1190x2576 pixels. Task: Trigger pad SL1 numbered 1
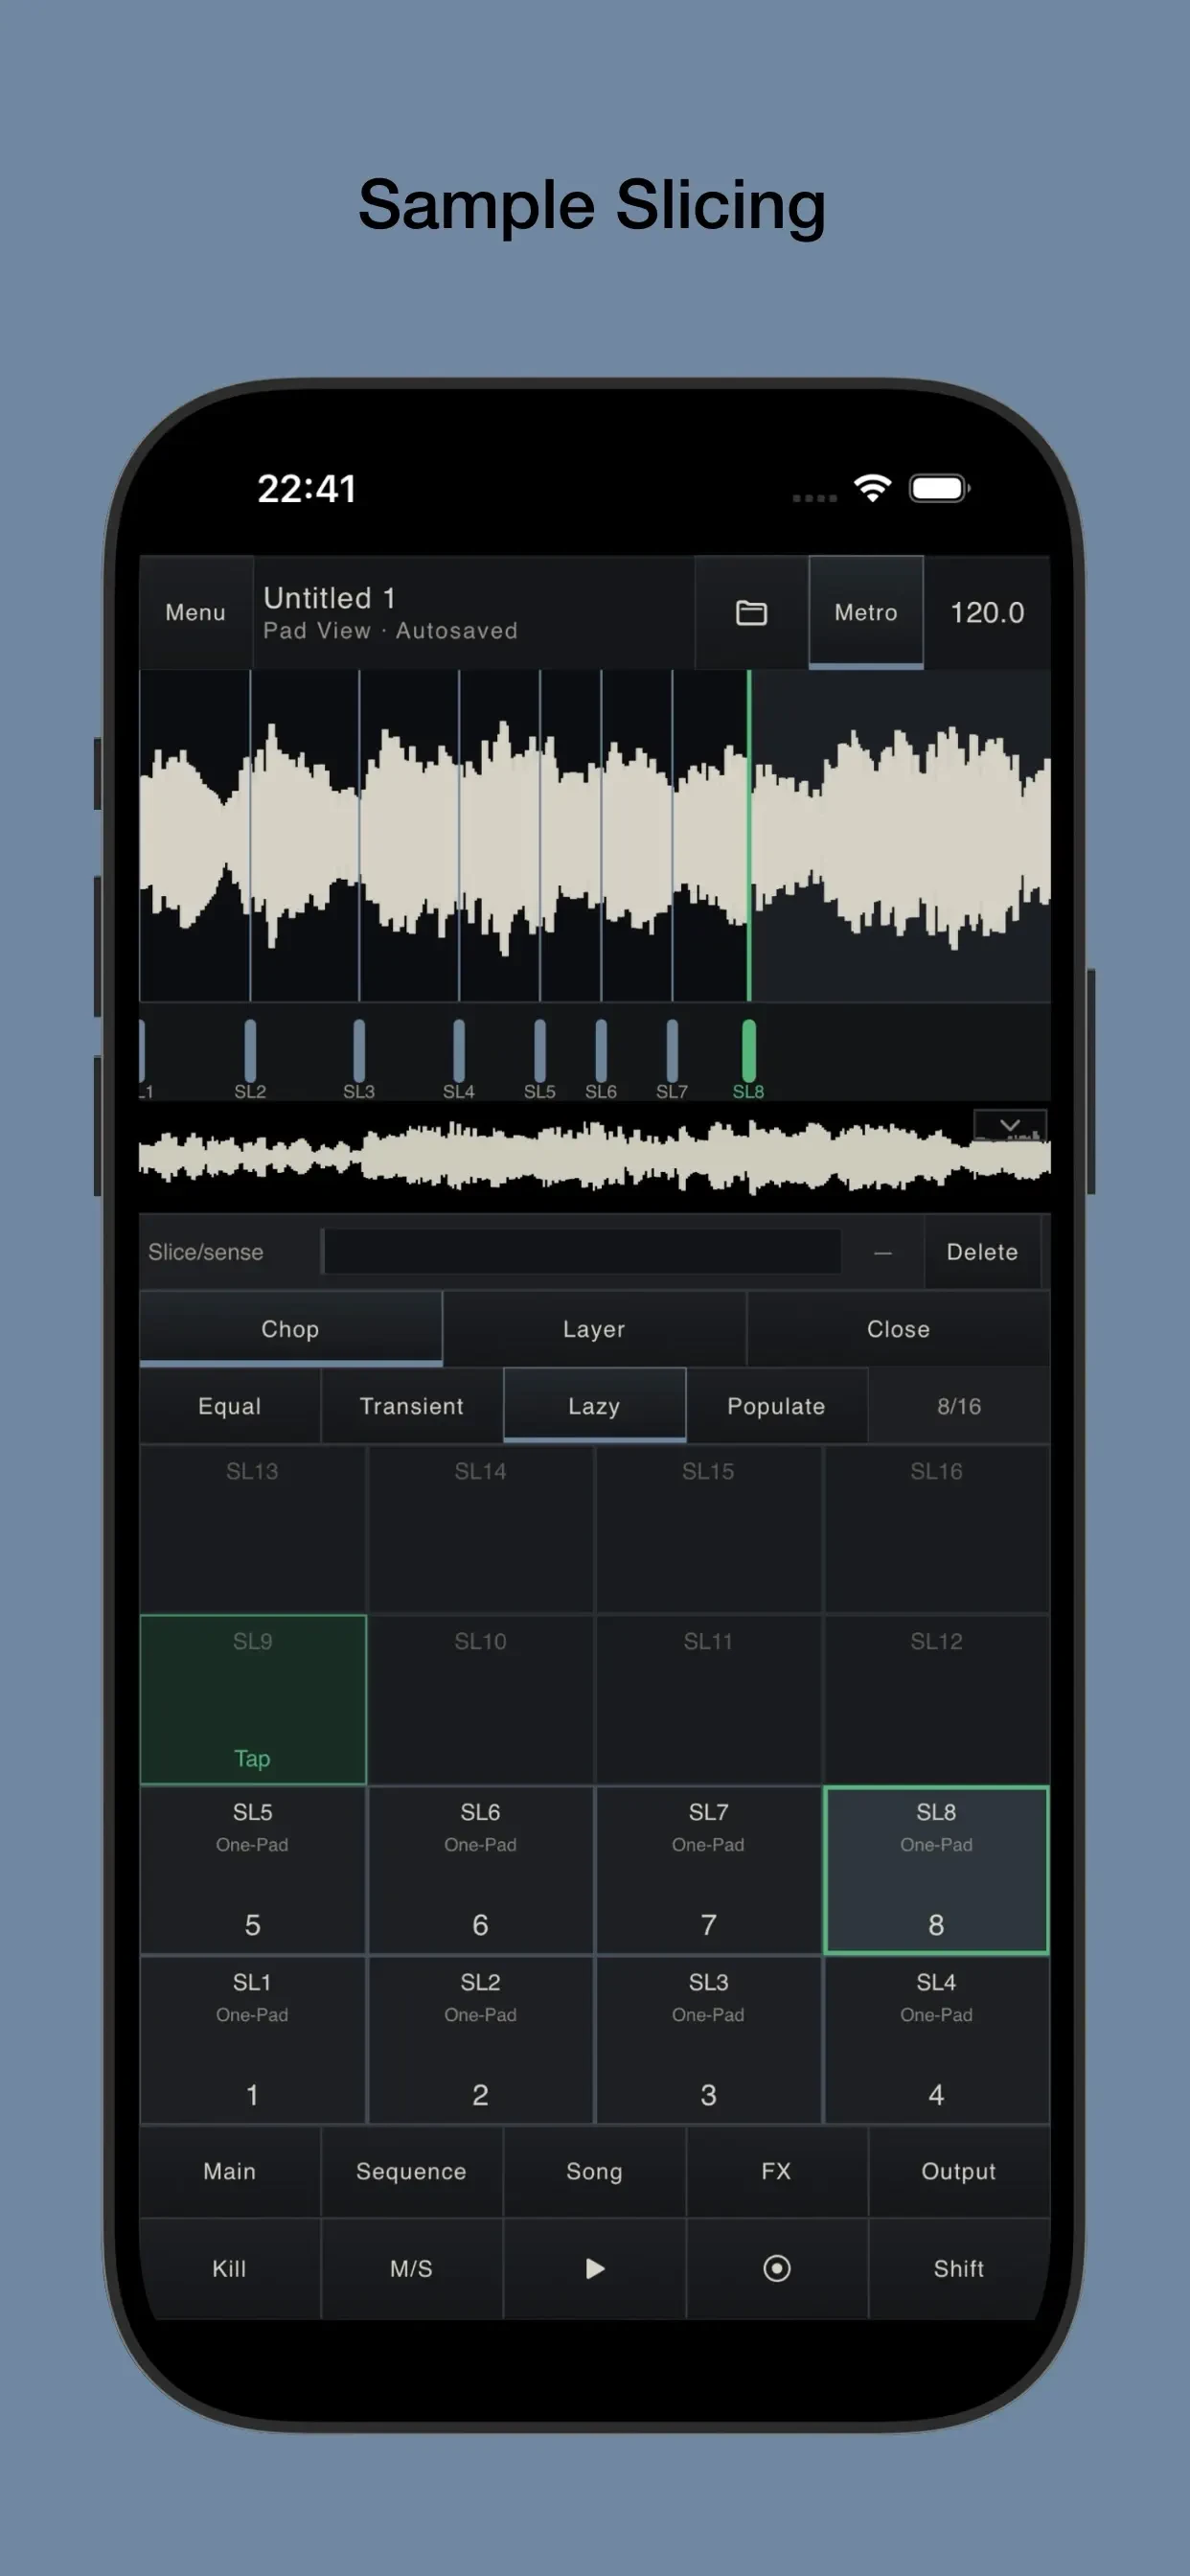(252, 2039)
